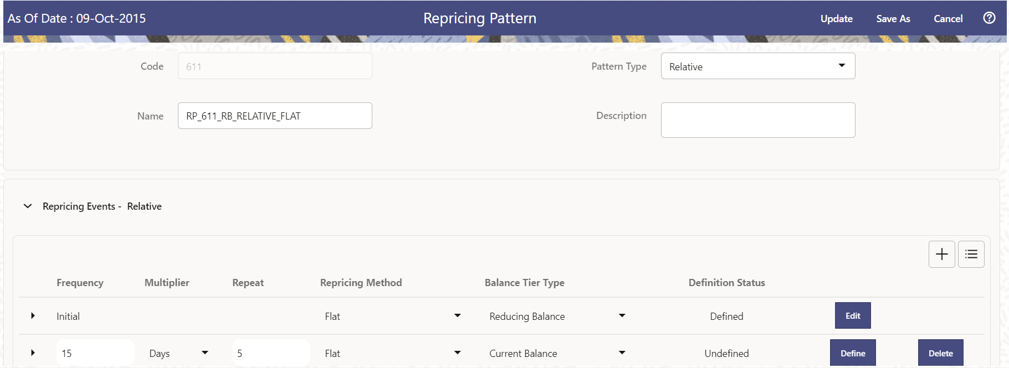
Task: Click Save As in the header
Action: point(893,19)
